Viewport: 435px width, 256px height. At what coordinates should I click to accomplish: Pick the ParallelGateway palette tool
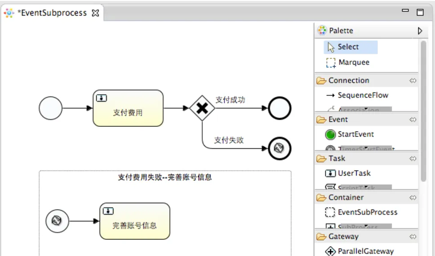point(360,252)
